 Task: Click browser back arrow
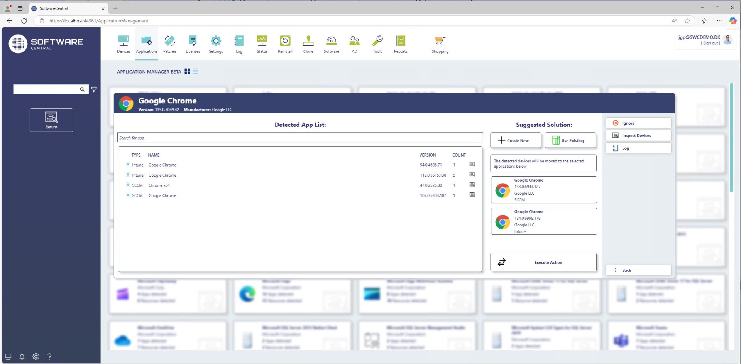click(x=10, y=21)
